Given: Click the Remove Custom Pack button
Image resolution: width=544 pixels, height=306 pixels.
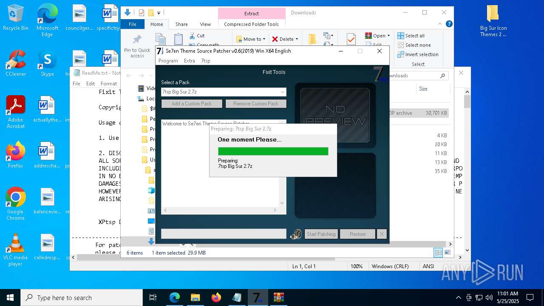Looking at the screenshot, I should (x=256, y=104).
